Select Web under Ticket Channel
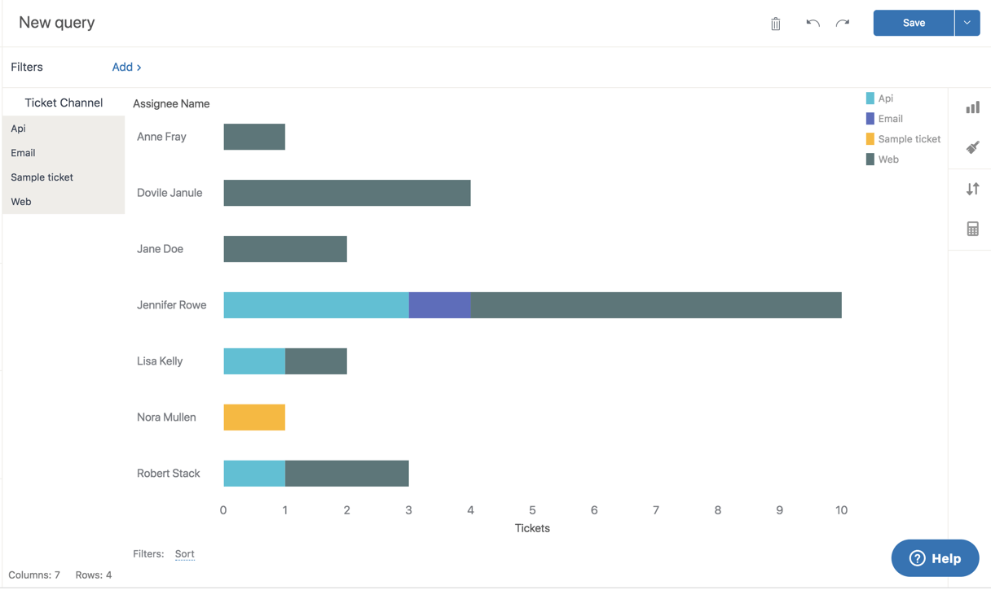The image size is (991, 590). pyautogui.click(x=20, y=201)
